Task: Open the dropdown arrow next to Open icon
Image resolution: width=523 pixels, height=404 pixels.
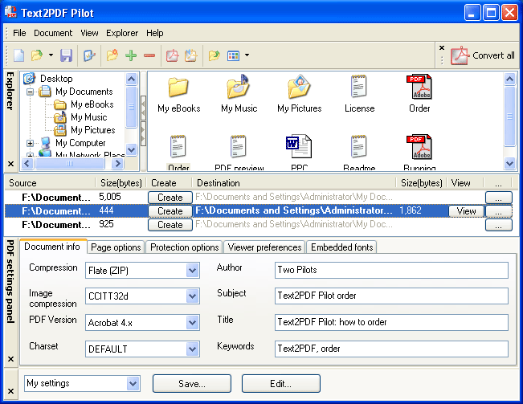Action: click(x=51, y=55)
